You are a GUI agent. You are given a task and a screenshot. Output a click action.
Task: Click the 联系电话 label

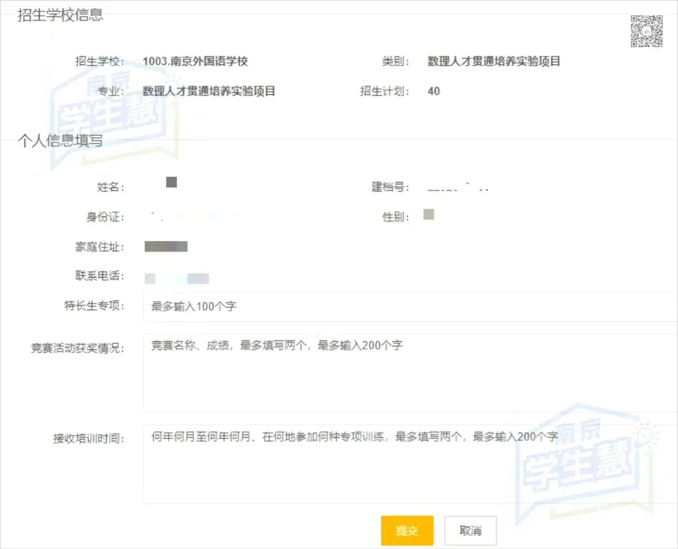(99, 276)
